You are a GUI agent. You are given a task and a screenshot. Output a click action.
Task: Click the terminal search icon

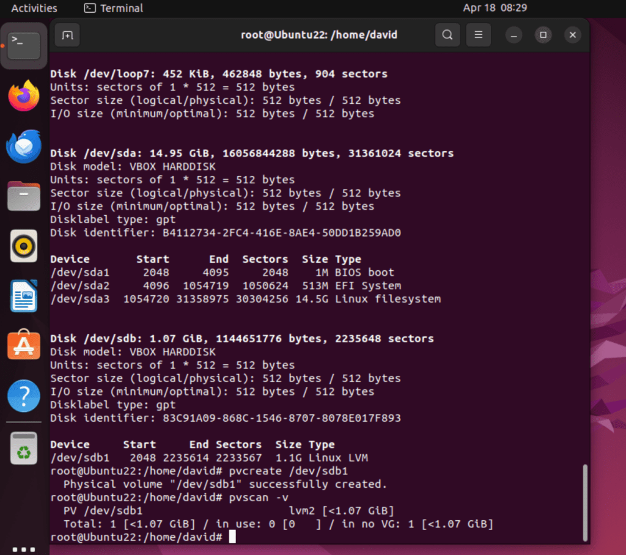pos(447,35)
